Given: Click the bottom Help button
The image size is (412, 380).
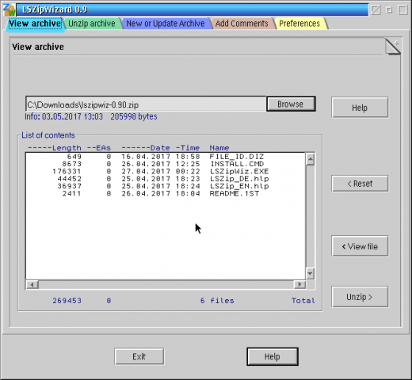Looking at the screenshot, I should tap(273, 356).
